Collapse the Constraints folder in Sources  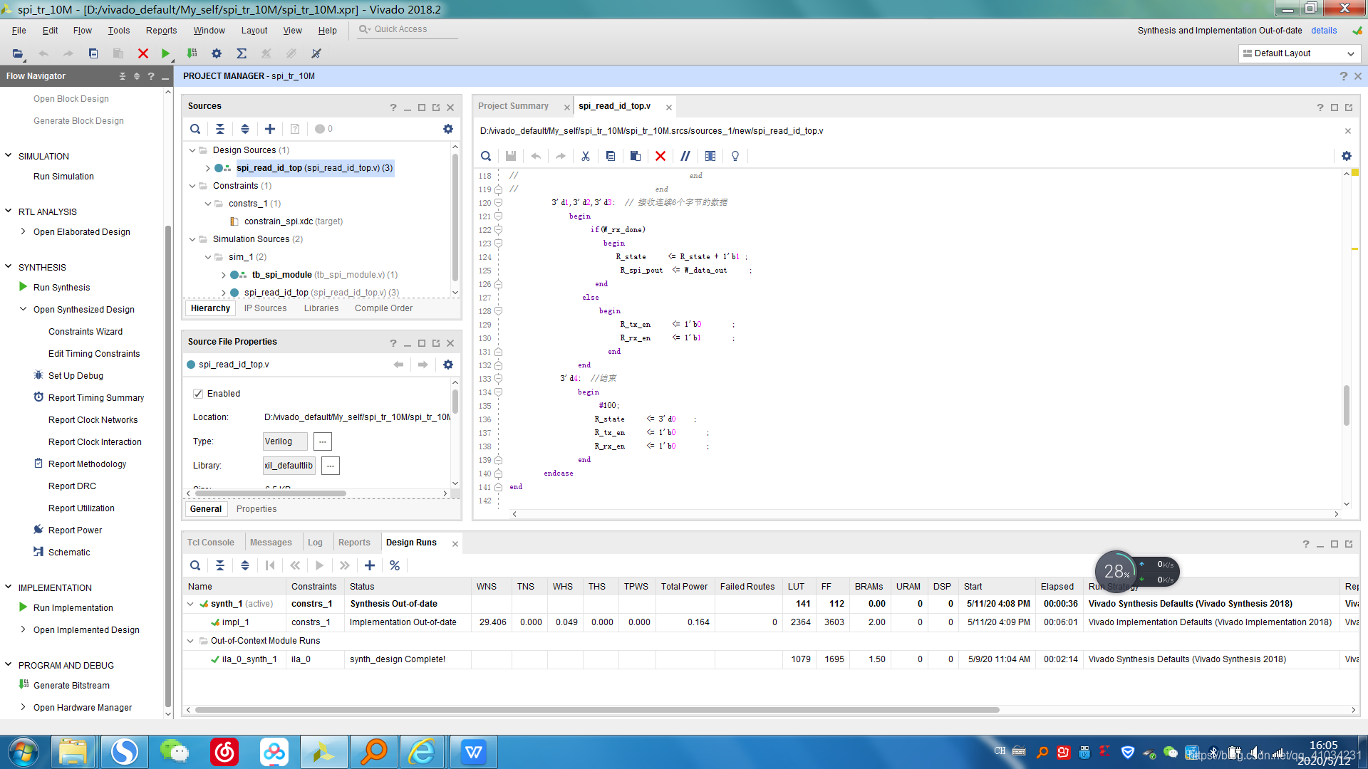(192, 186)
